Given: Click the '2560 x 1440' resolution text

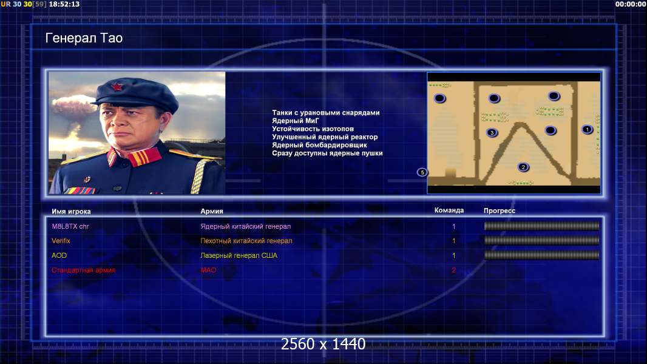Looking at the screenshot, I should pyautogui.click(x=323, y=344).
